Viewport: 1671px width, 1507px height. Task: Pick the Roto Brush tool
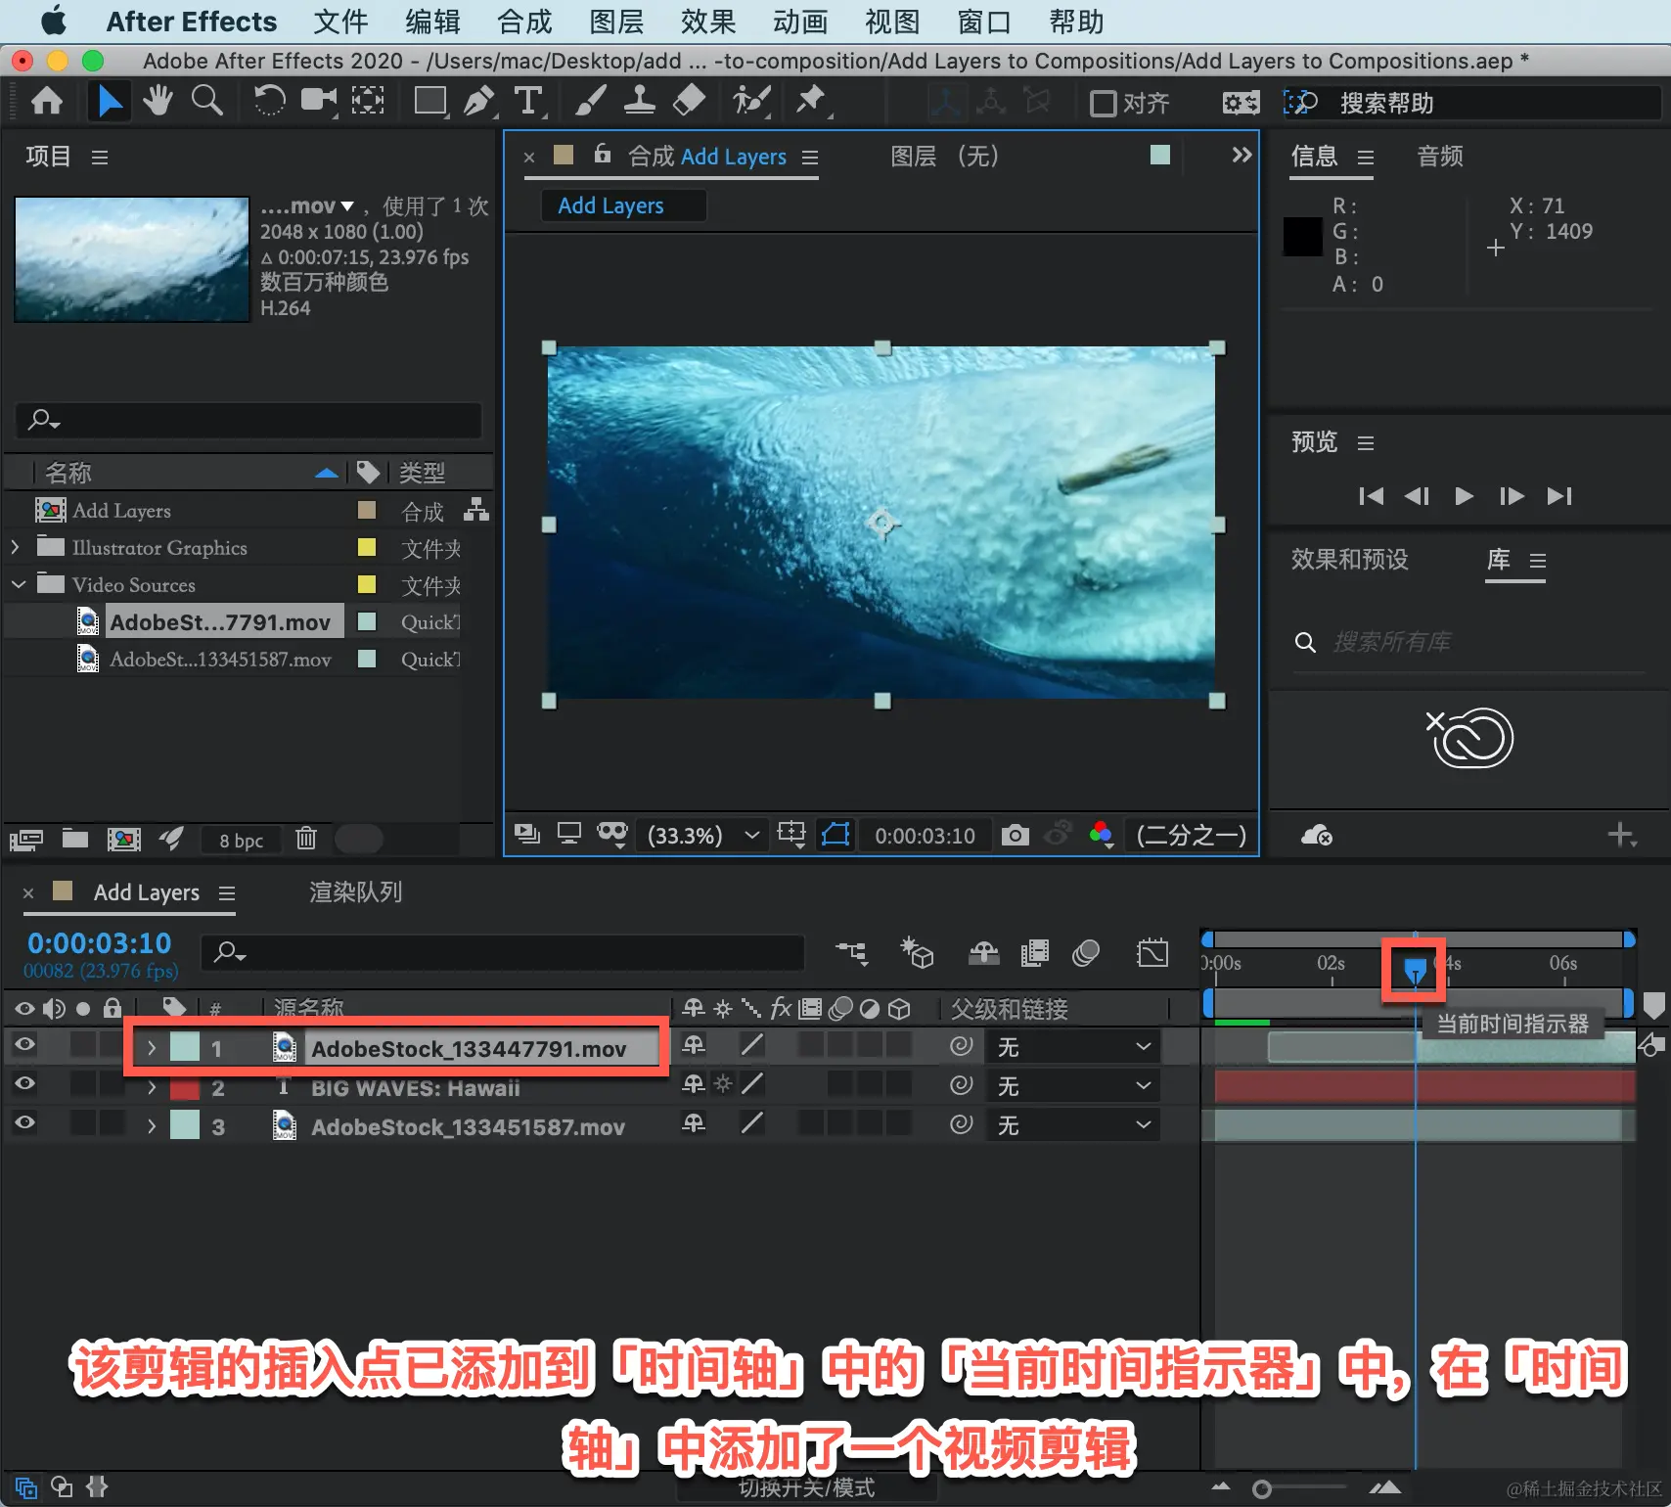(x=751, y=101)
